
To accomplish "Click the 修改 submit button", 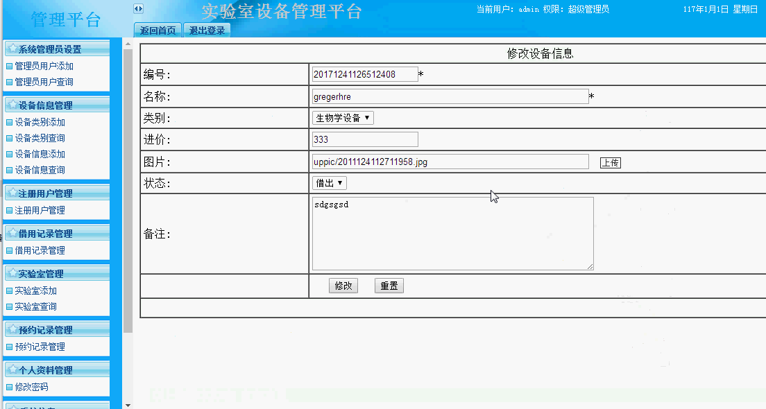I will point(343,286).
